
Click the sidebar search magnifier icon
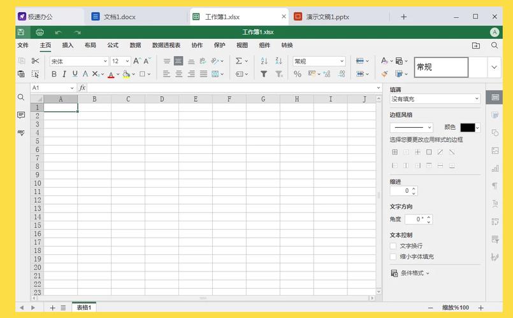[21, 97]
